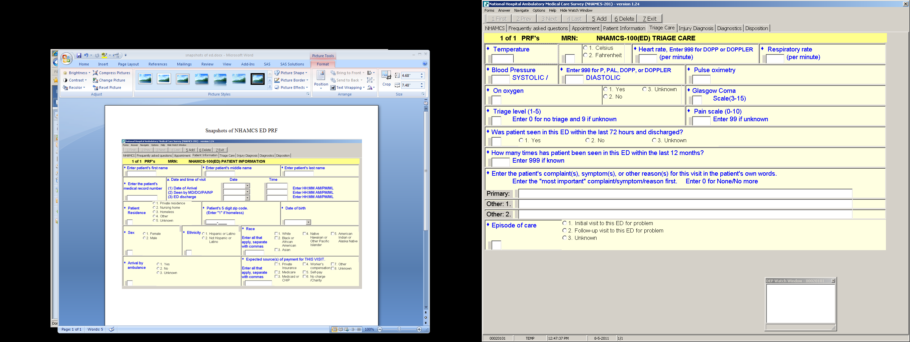Expand the Picture Shape dropdown
Screen dimensions: 910x342
291,73
